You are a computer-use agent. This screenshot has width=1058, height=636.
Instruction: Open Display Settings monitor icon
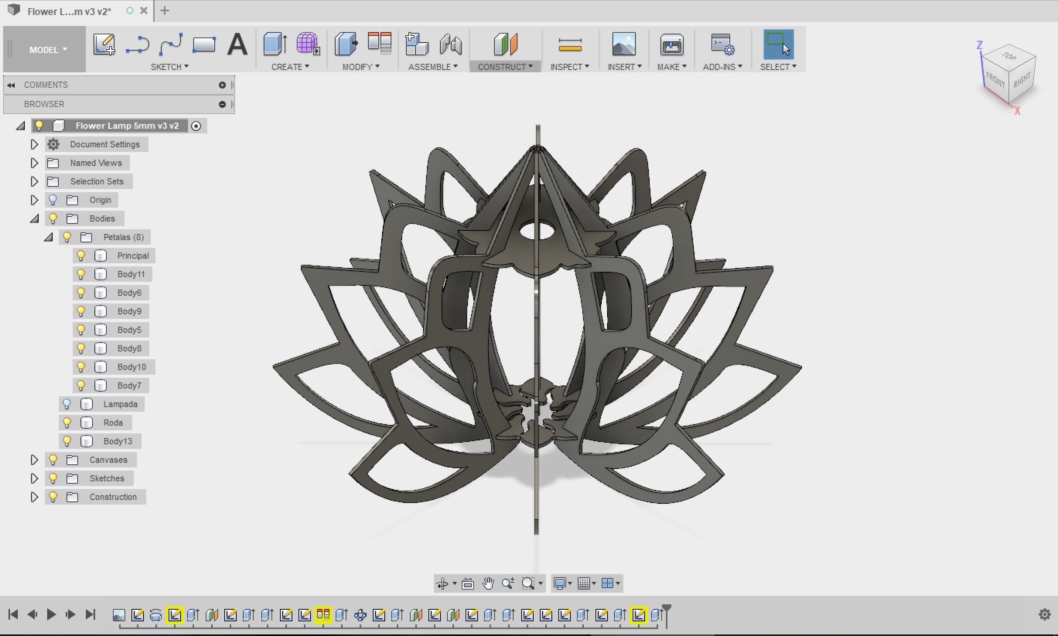(x=560, y=583)
